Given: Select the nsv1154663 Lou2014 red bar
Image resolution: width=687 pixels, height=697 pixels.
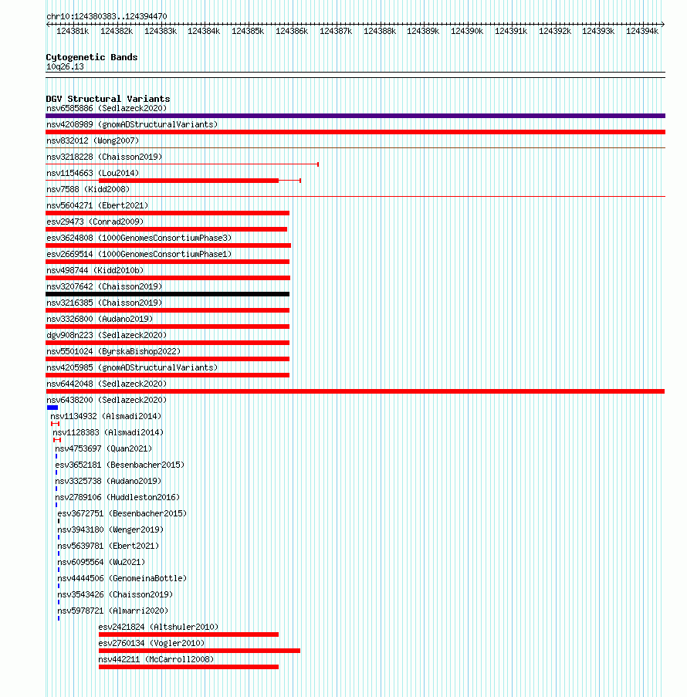Looking at the screenshot, I should point(188,181).
